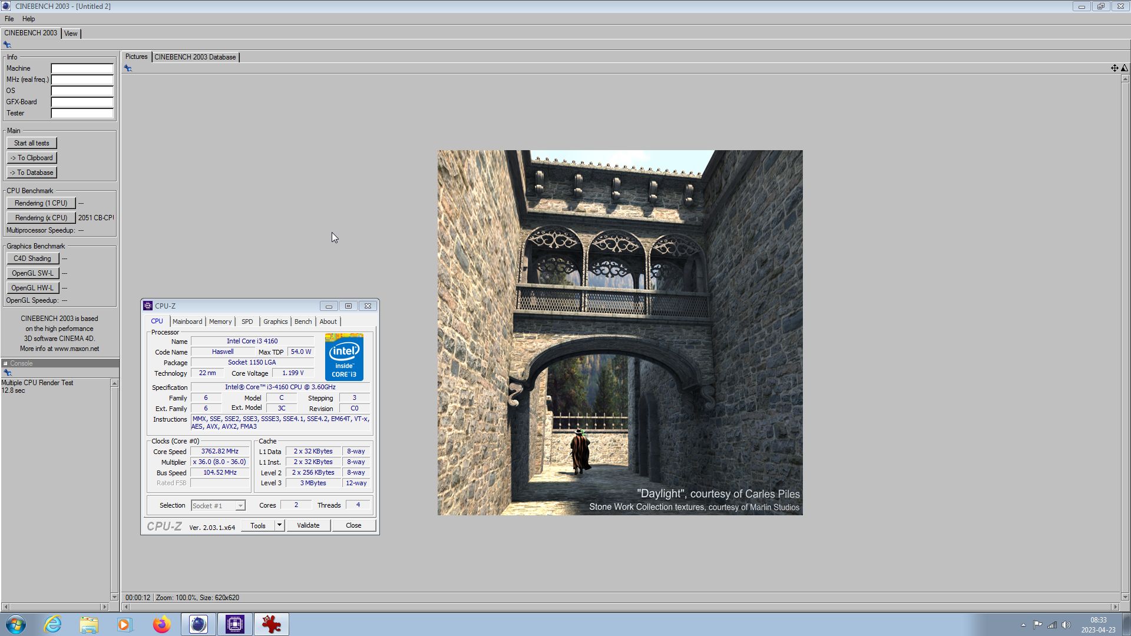Click Start all tests button
This screenshot has height=636, width=1131.
pyautogui.click(x=32, y=143)
